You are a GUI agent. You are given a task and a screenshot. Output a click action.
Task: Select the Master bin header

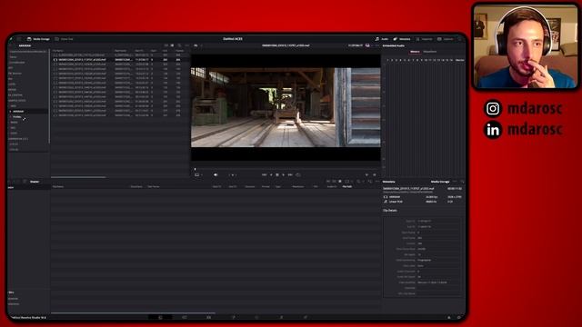tap(35, 182)
